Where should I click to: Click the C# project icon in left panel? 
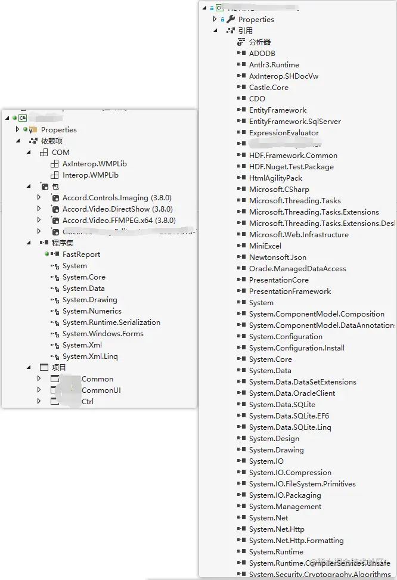[x=23, y=117]
